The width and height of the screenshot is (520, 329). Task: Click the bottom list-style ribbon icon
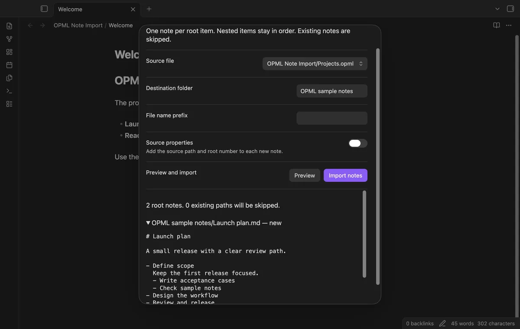(x=9, y=104)
